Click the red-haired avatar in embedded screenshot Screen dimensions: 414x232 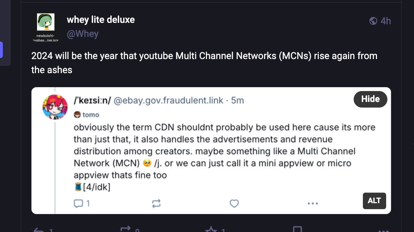55,107
